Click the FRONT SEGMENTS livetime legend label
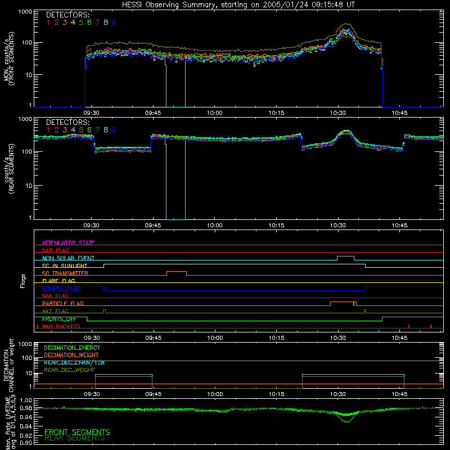Viewport: 450px width, 450px height. point(77,432)
